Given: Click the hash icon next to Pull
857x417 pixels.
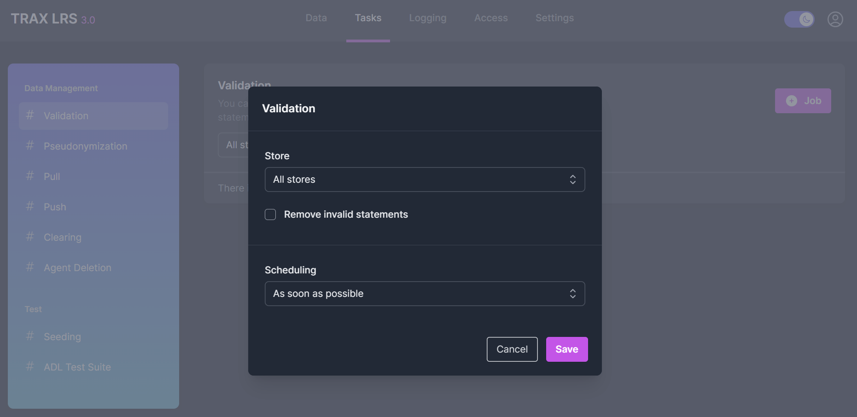Looking at the screenshot, I should 30,176.
